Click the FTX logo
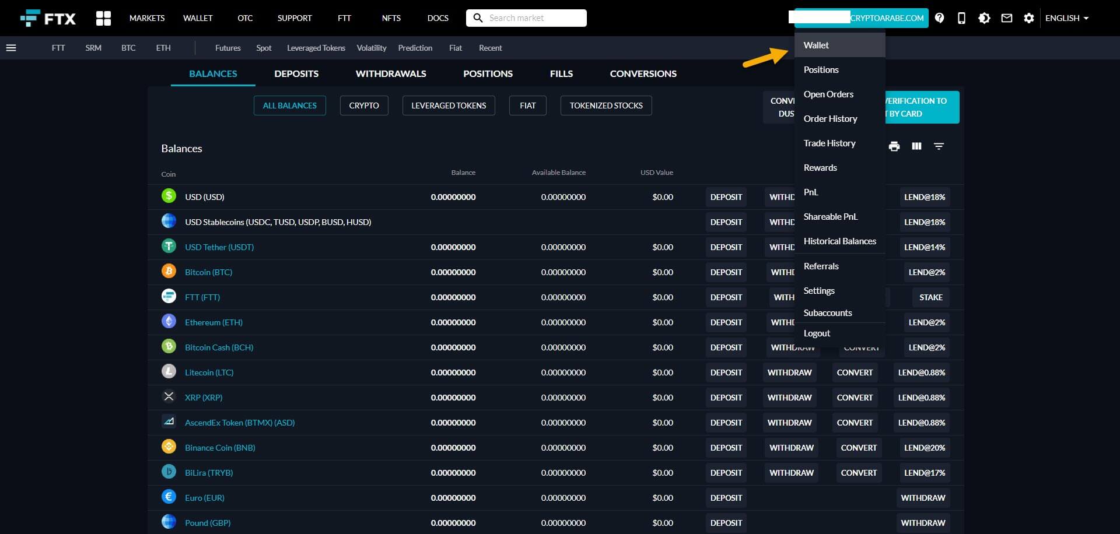Screen dimensions: 1120x534 [48, 18]
